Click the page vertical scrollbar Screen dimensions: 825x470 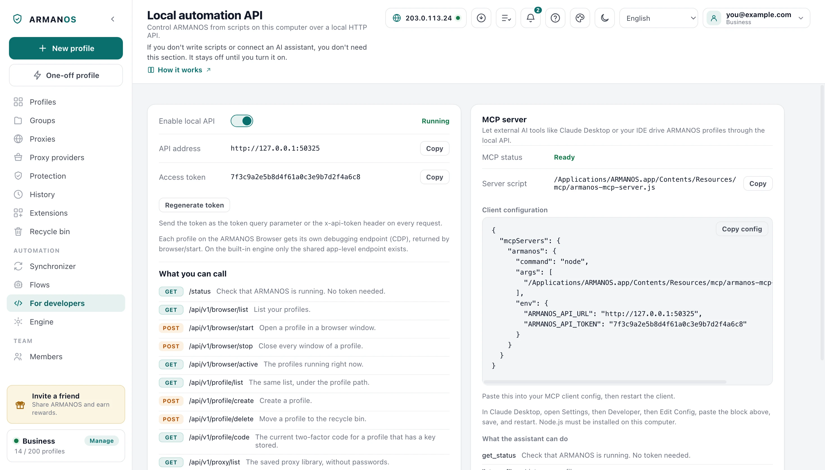pyautogui.click(x=822, y=223)
